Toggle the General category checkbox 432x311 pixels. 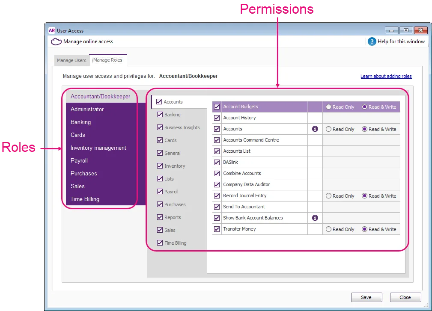(160, 153)
